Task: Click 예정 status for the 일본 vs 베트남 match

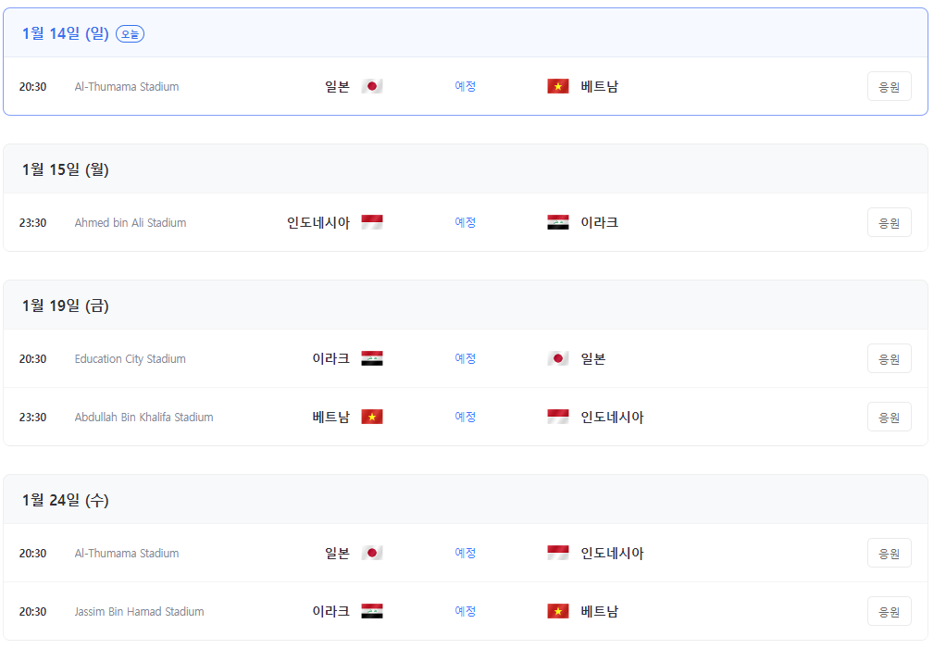Action: coord(466,85)
